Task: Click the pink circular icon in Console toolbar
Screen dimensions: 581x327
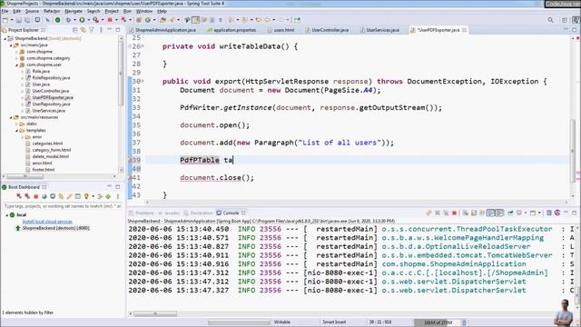Action: tap(557, 213)
